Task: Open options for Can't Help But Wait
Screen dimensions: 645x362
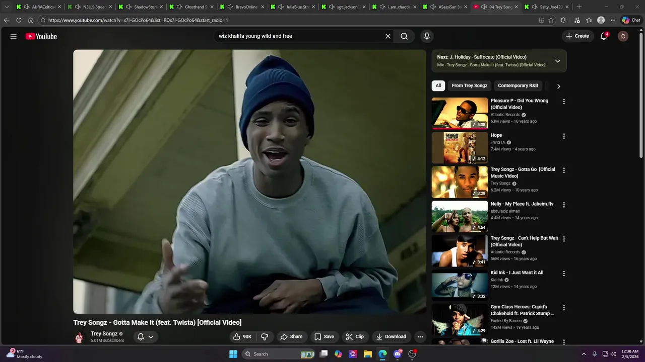Action: click(564, 239)
